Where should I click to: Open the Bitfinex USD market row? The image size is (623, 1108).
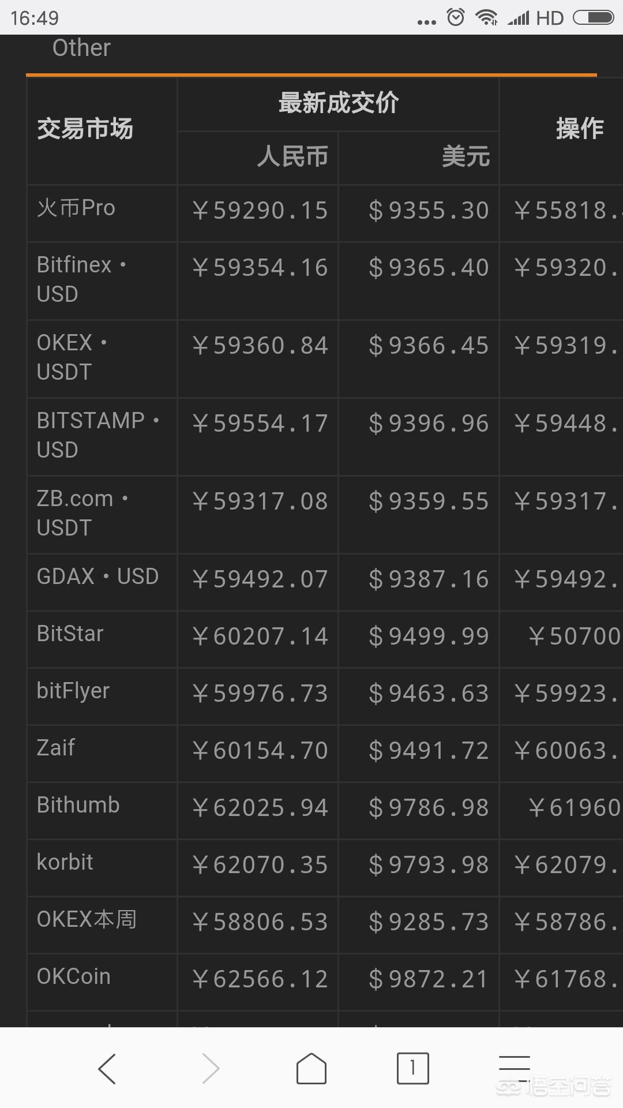(x=325, y=281)
